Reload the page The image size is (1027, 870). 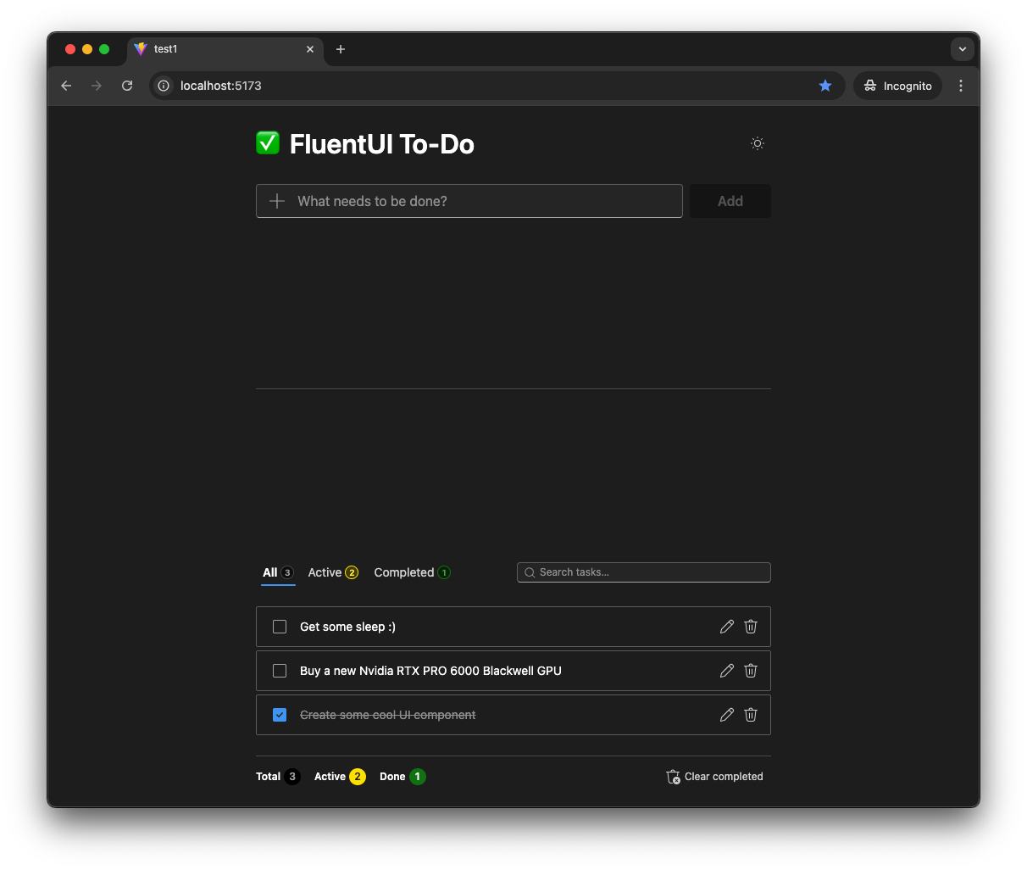[x=127, y=86]
